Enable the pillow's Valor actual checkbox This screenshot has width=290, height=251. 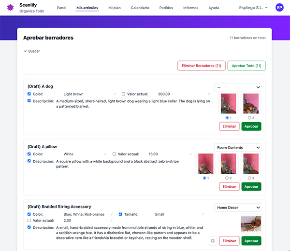114,154
